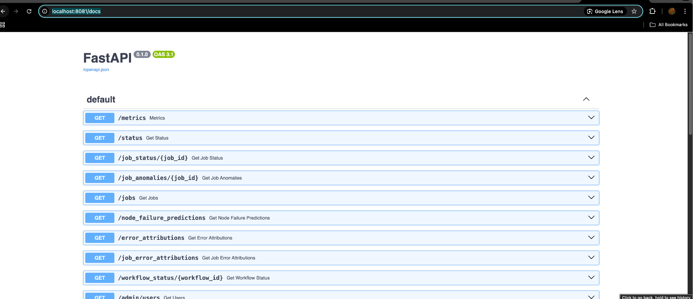Screen dimensions: 693x299
Task: Collapse the default section
Action: click(x=586, y=99)
